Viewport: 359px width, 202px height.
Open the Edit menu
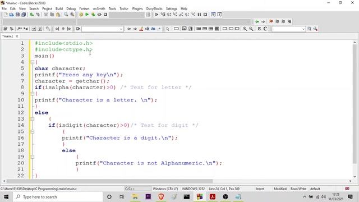tap(13, 9)
